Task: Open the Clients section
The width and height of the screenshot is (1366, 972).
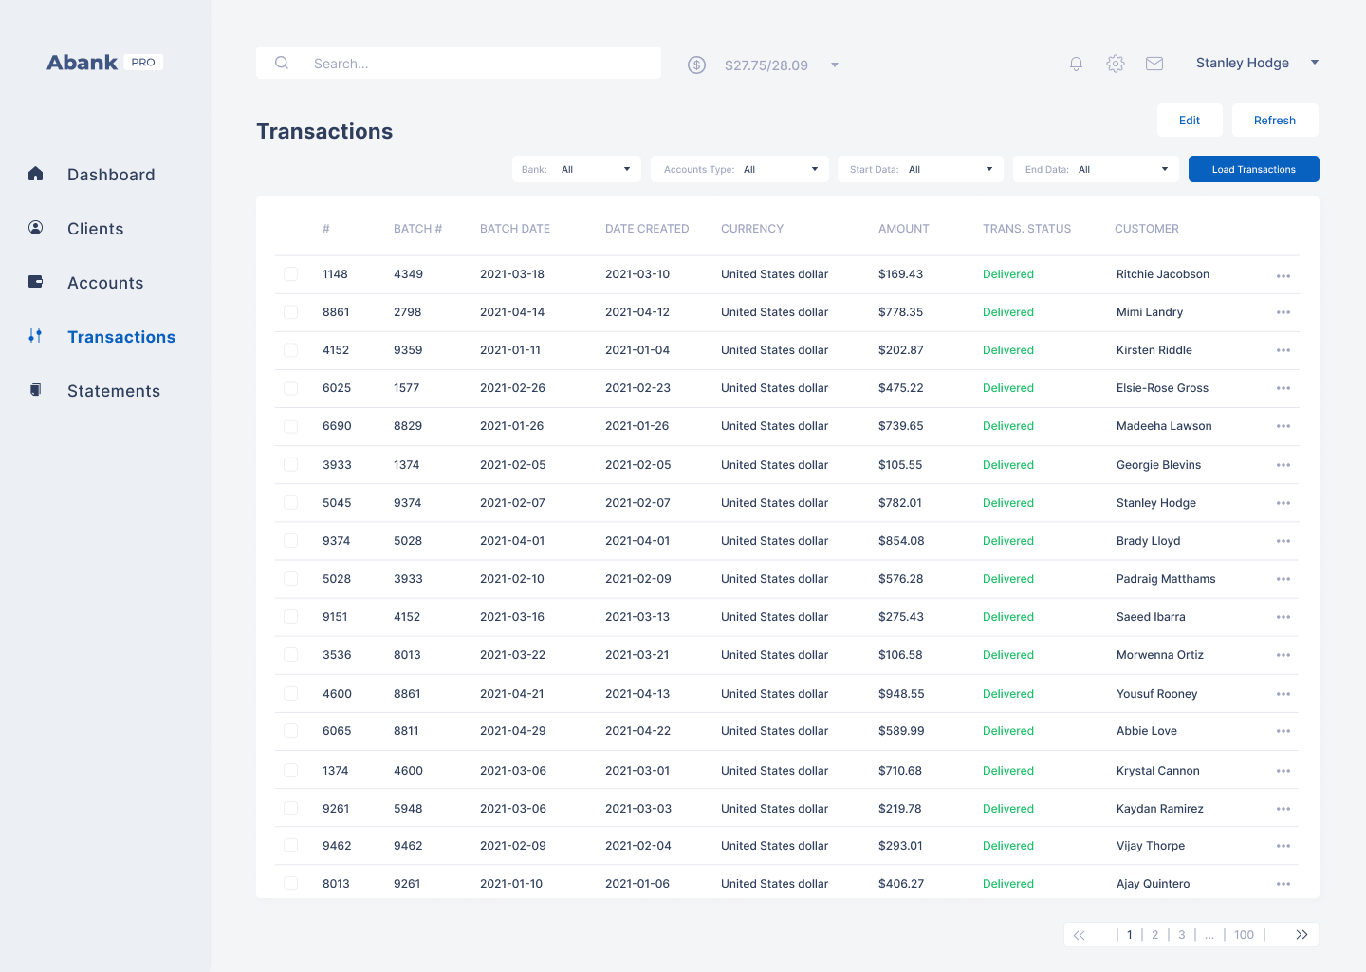Action: (x=96, y=229)
